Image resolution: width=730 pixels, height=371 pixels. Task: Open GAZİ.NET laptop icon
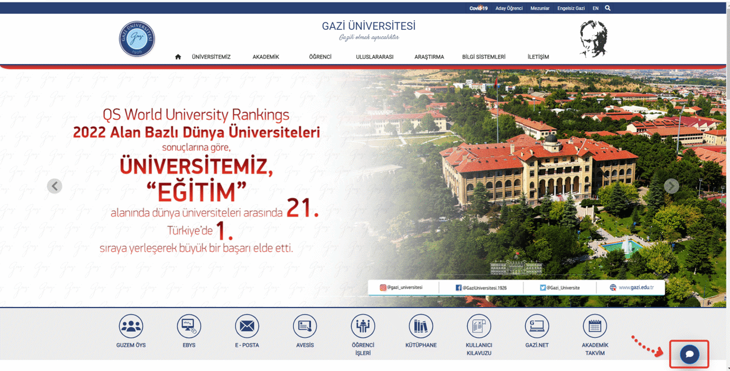coord(537,326)
